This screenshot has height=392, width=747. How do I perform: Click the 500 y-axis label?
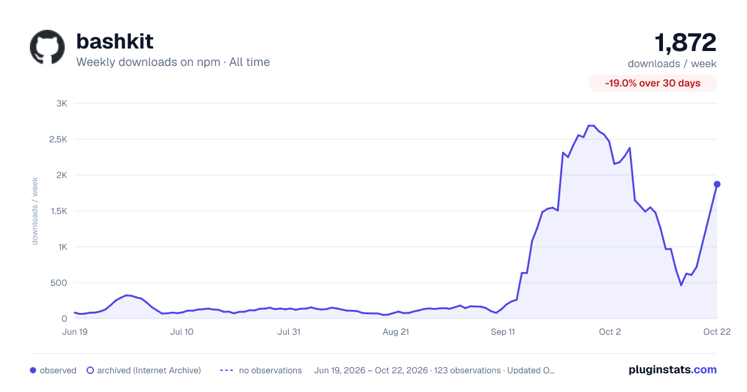tap(59, 283)
